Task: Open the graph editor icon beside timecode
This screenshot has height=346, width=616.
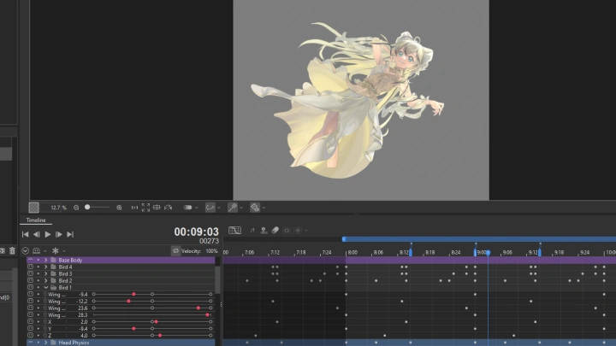Action: [x=234, y=230]
